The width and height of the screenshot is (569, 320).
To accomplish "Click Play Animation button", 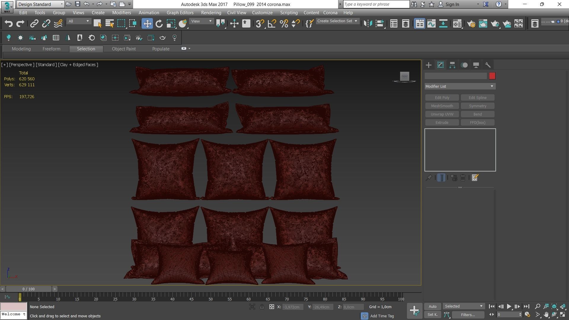I will click(509, 307).
